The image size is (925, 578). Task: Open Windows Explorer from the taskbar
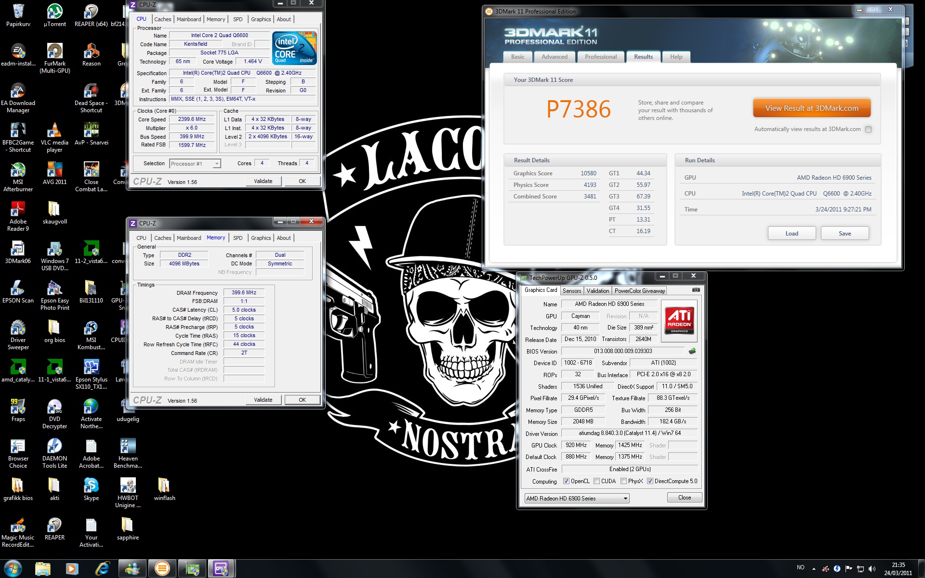click(43, 569)
